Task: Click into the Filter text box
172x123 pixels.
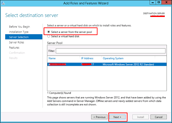Action: (111, 51)
